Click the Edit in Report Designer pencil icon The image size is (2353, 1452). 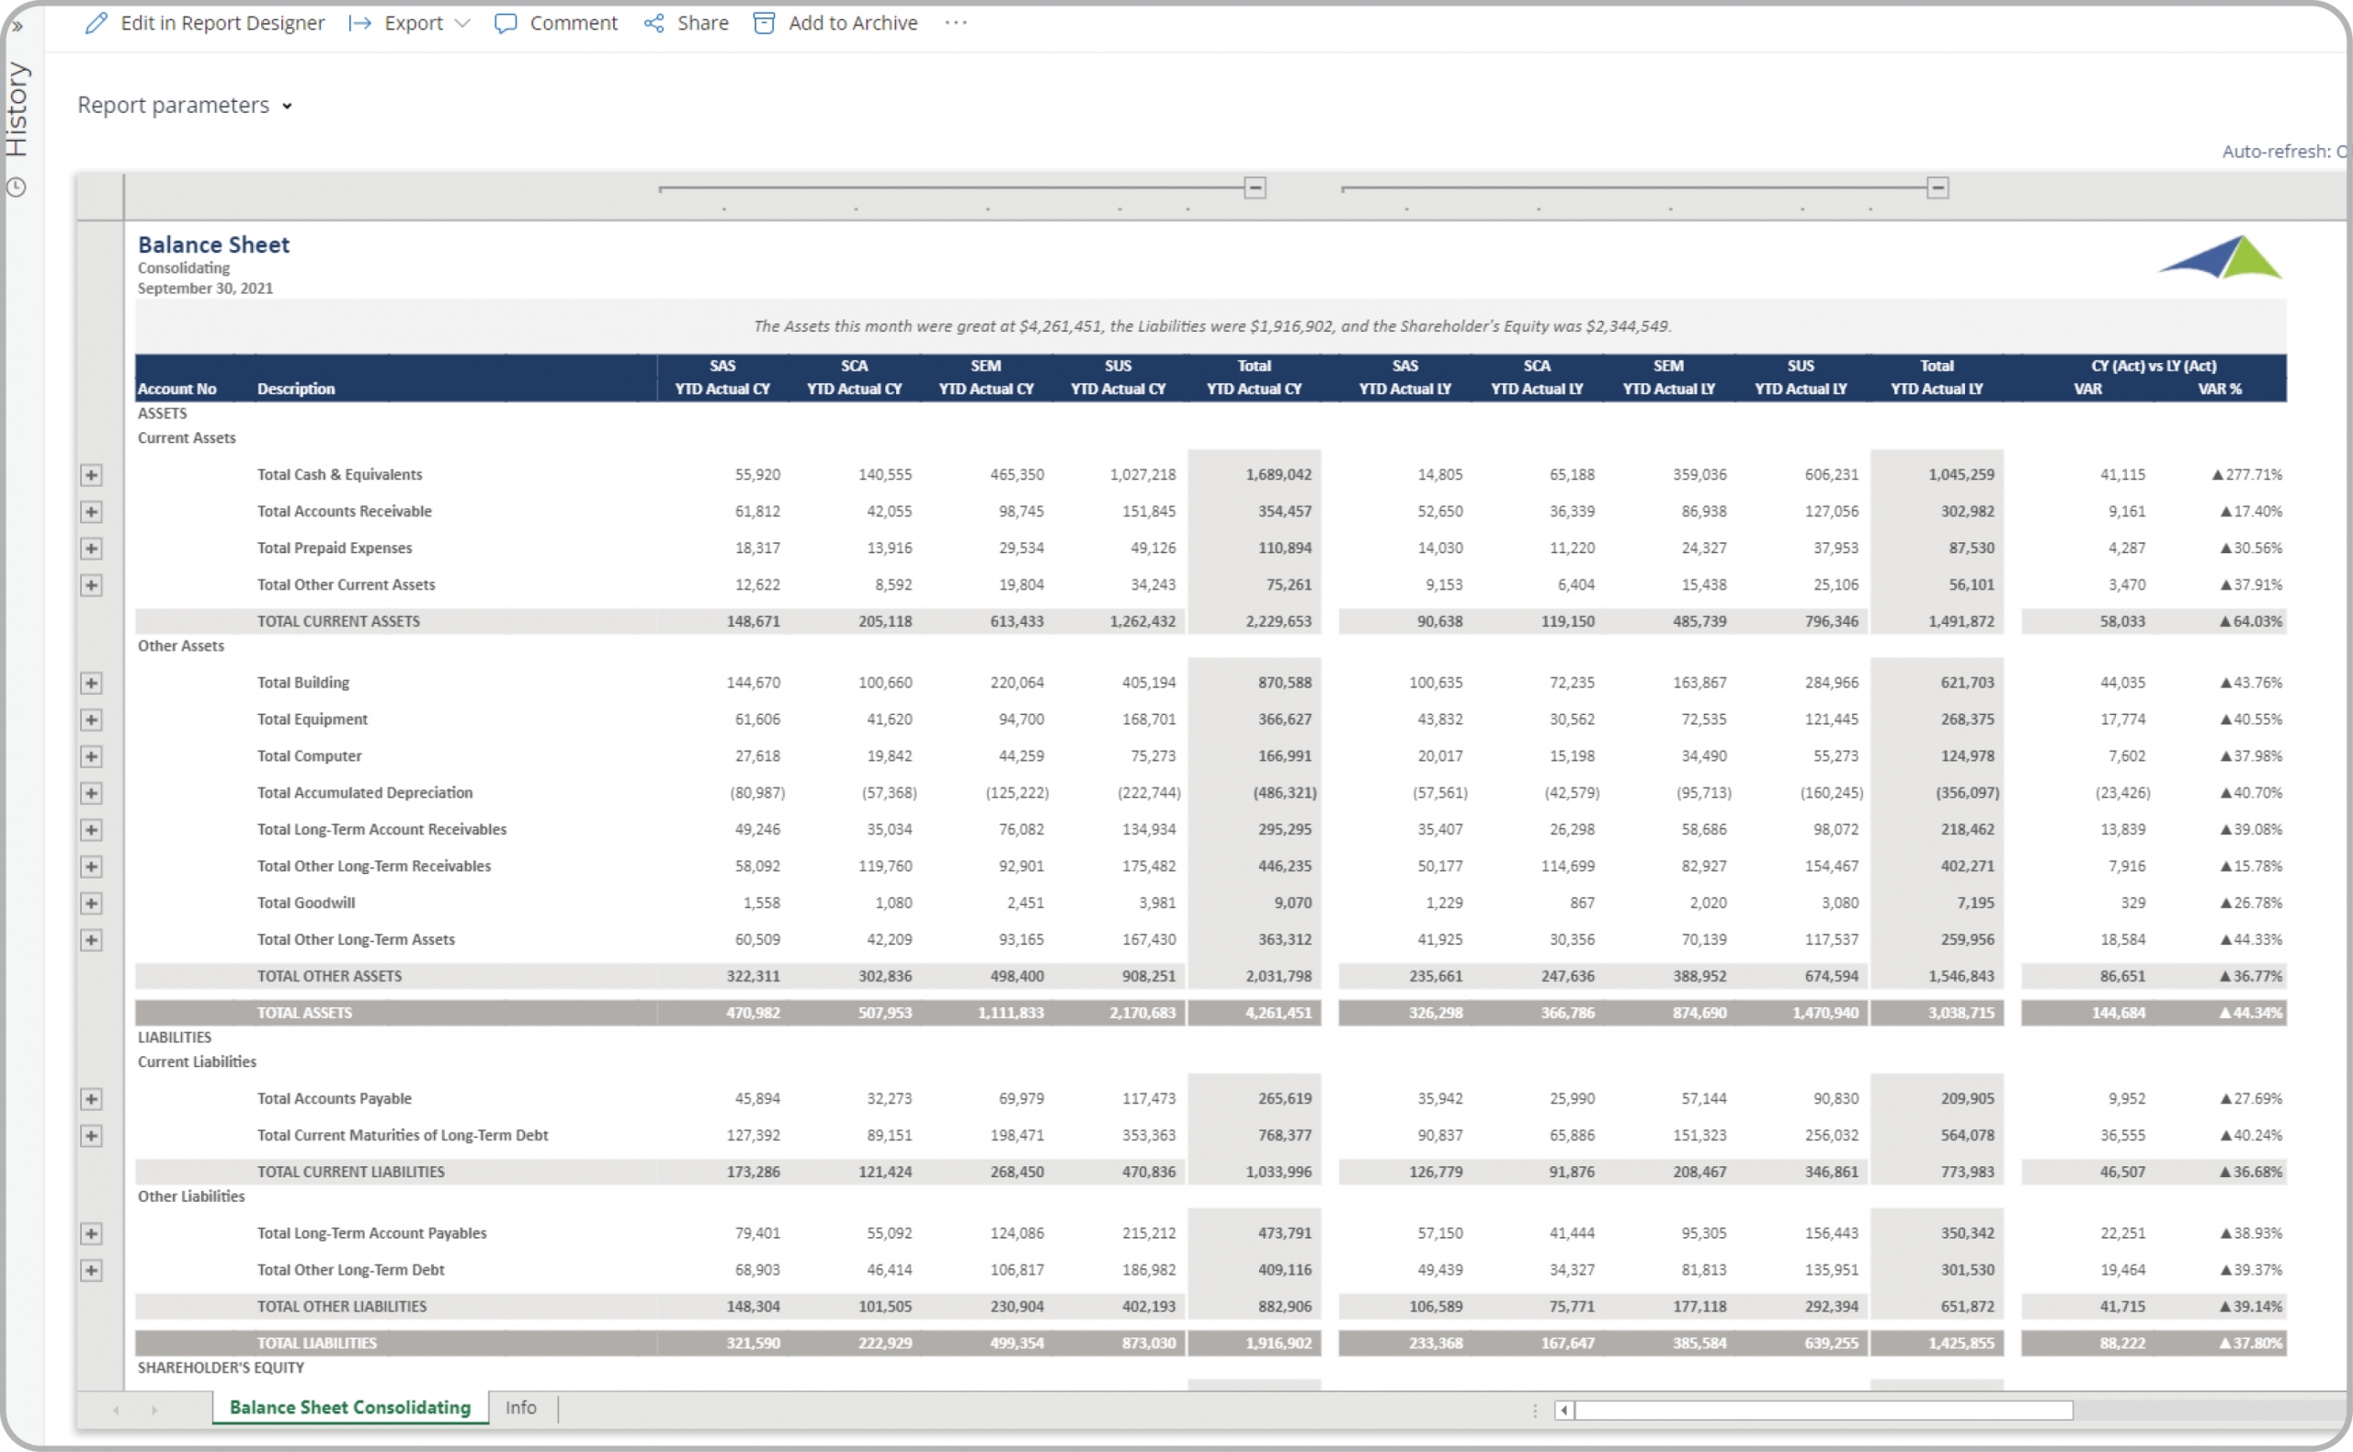pyautogui.click(x=96, y=23)
